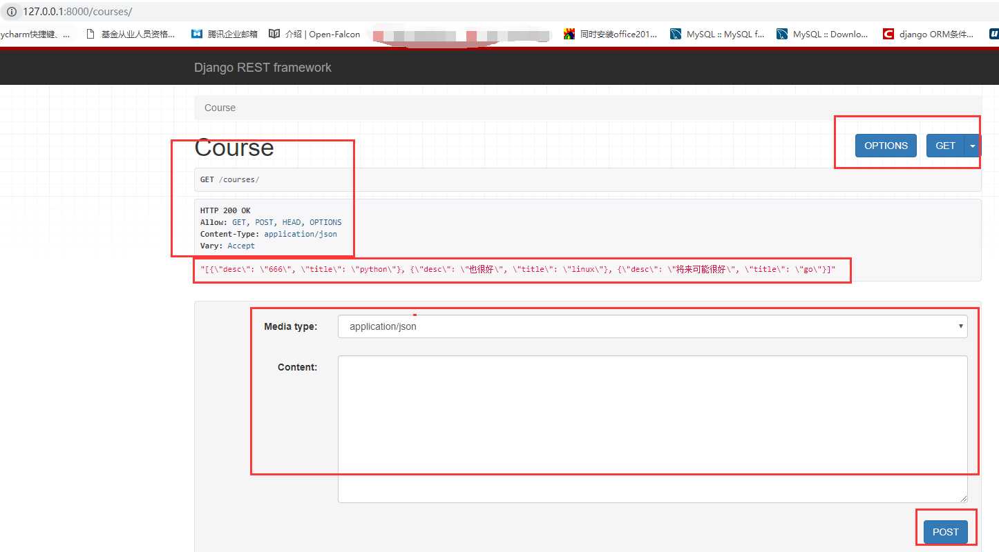Screen dimensions: 999x552
Task: Open the first MySQL bookmark icon
Action: (x=676, y=33)
